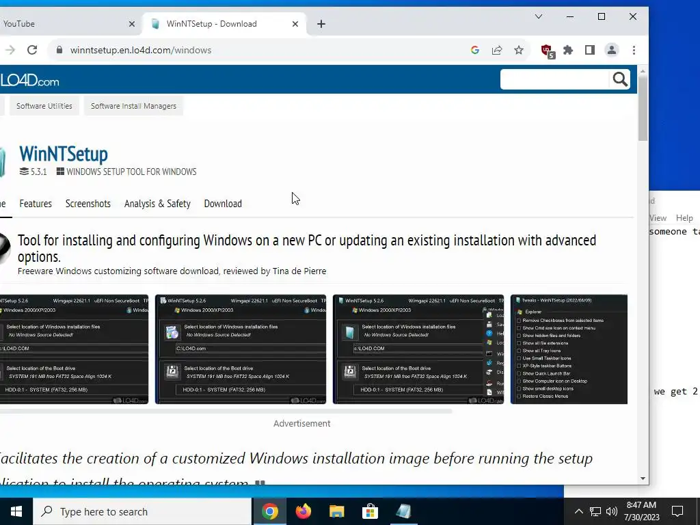The image size is (700, 525).
Task: Click the page scroll-down arrow
Action: (643, 479)
